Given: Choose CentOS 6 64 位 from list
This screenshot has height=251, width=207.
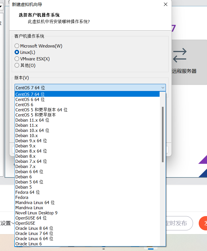Looking at the screenshot, I should click(87, 99).
